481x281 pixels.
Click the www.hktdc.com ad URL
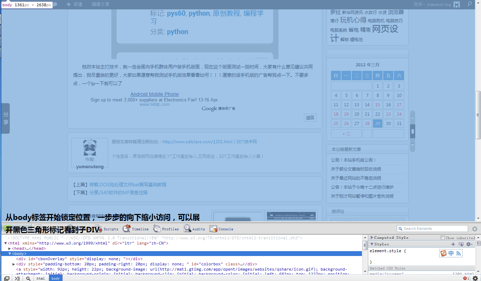155,104
